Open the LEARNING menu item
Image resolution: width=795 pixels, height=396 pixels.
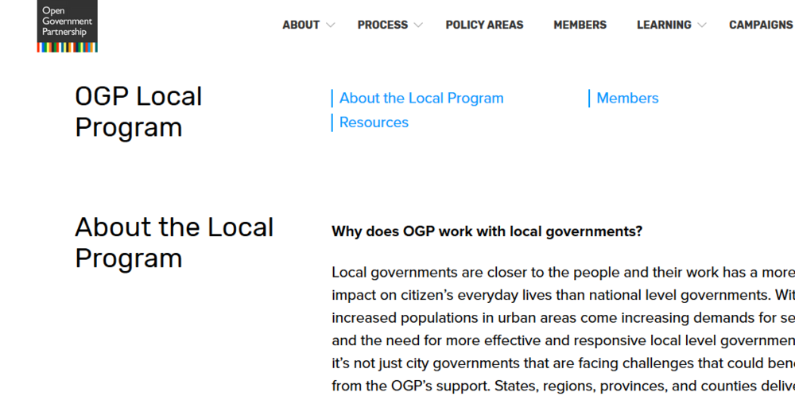(x=664, y=25)
